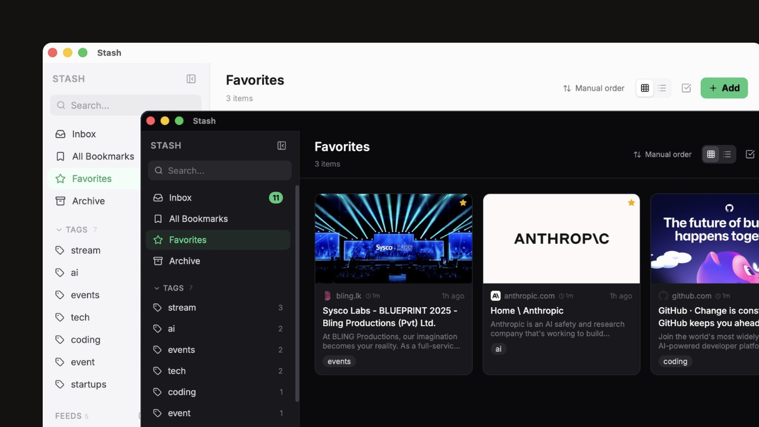Screen dimensions: 759x427
Task: Toggle the unread count badge on Inbox
Action: (x=276, y=197)
